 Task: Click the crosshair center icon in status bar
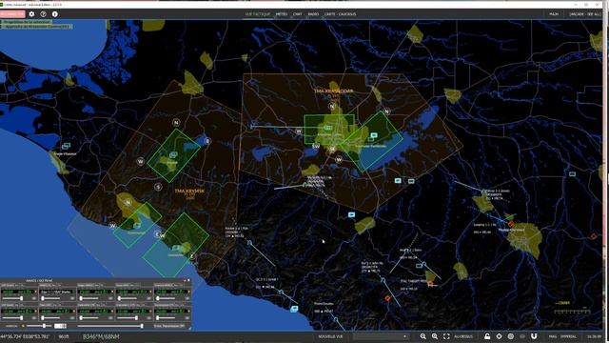(x=499, y=336)
